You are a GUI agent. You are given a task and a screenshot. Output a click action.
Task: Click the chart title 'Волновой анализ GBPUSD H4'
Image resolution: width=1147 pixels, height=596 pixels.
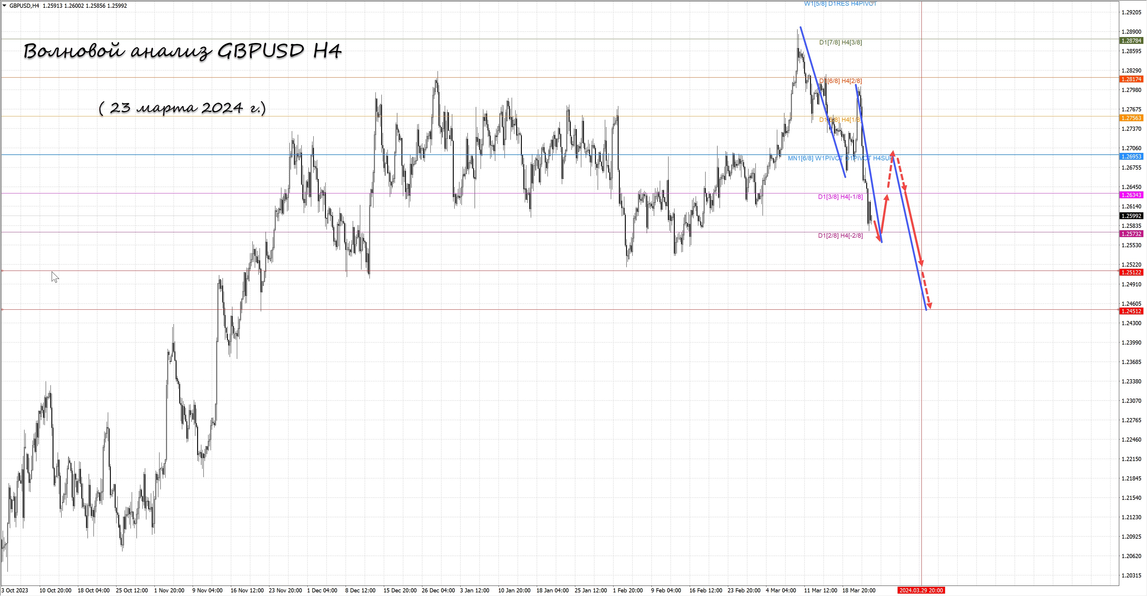pos(183,51)
